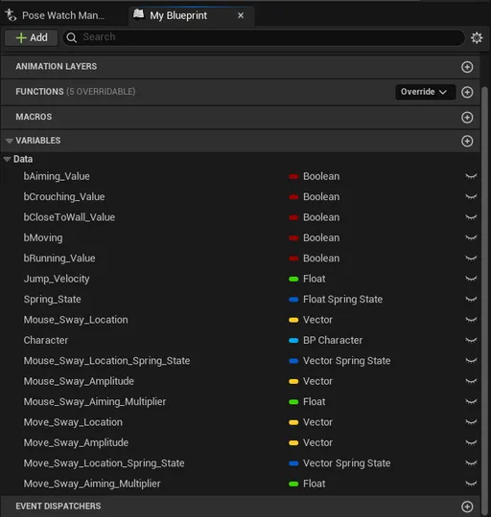
Task: Open the Override functions dropdown
Action: [425, 92]
